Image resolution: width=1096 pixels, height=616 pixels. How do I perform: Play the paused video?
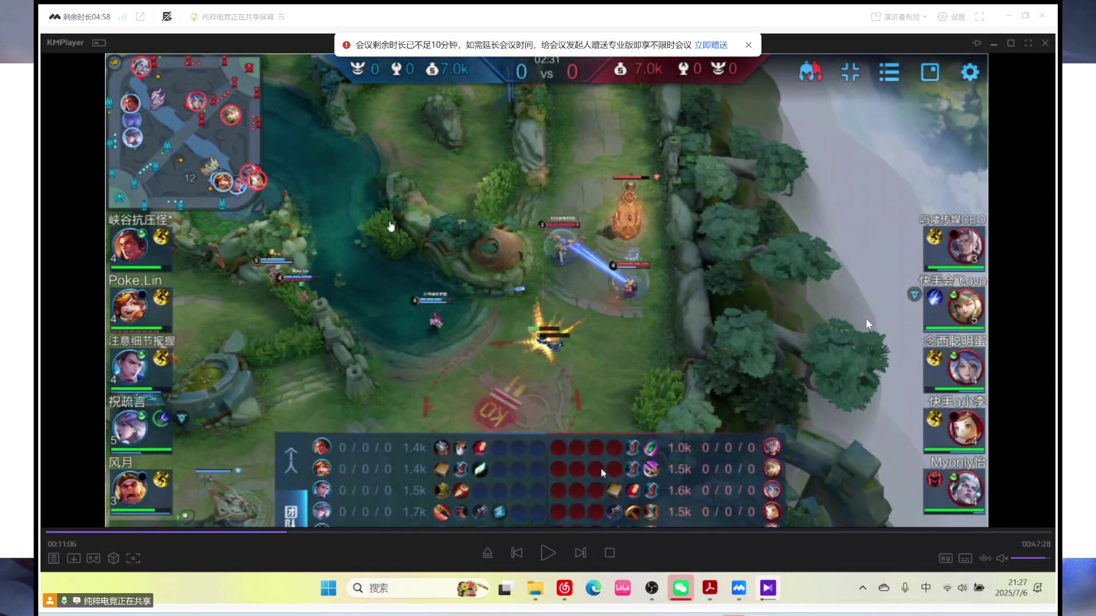pyautogui.click(x=548, y=553)
